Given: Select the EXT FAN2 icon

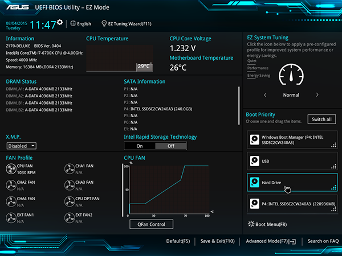Looking at the screenshot, I should [70, 218].
